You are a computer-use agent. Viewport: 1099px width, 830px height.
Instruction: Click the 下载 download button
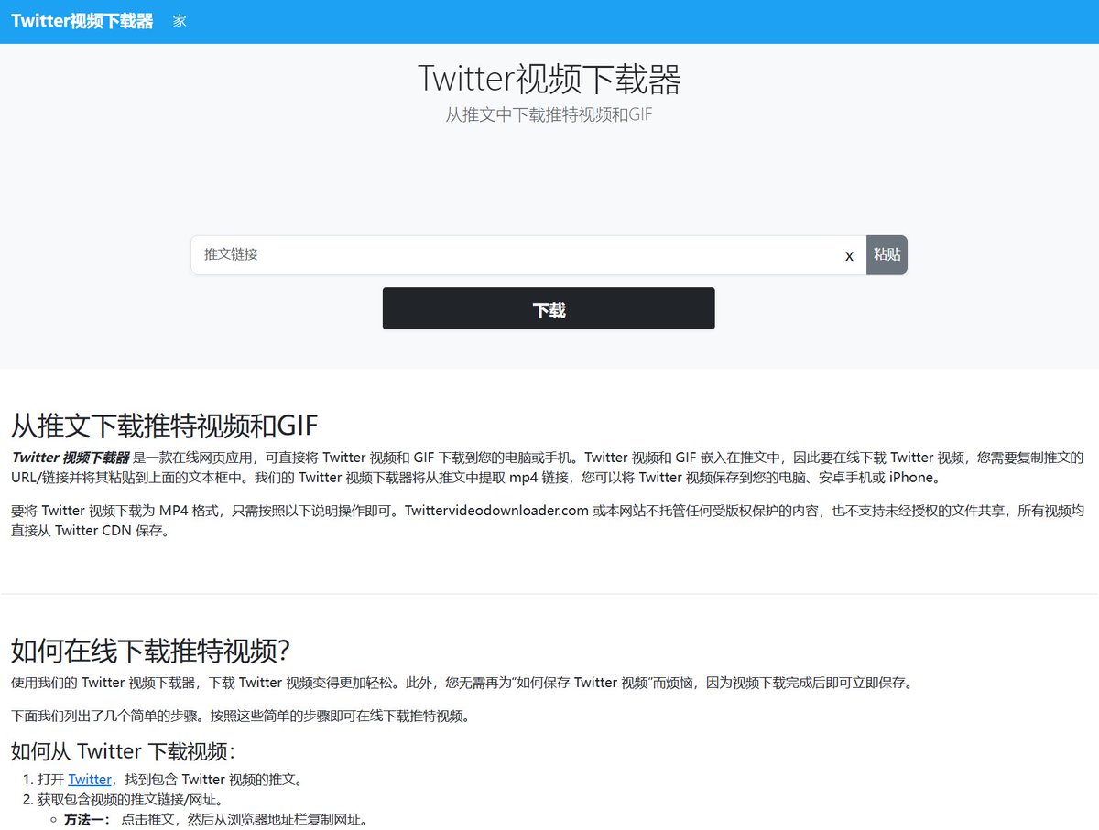[549, 309]
